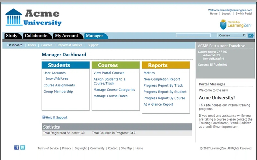The height and width of the screenshot is (160, 257).
Task: Open Reports & Metrics submenu item
Action: pos(70,45)
